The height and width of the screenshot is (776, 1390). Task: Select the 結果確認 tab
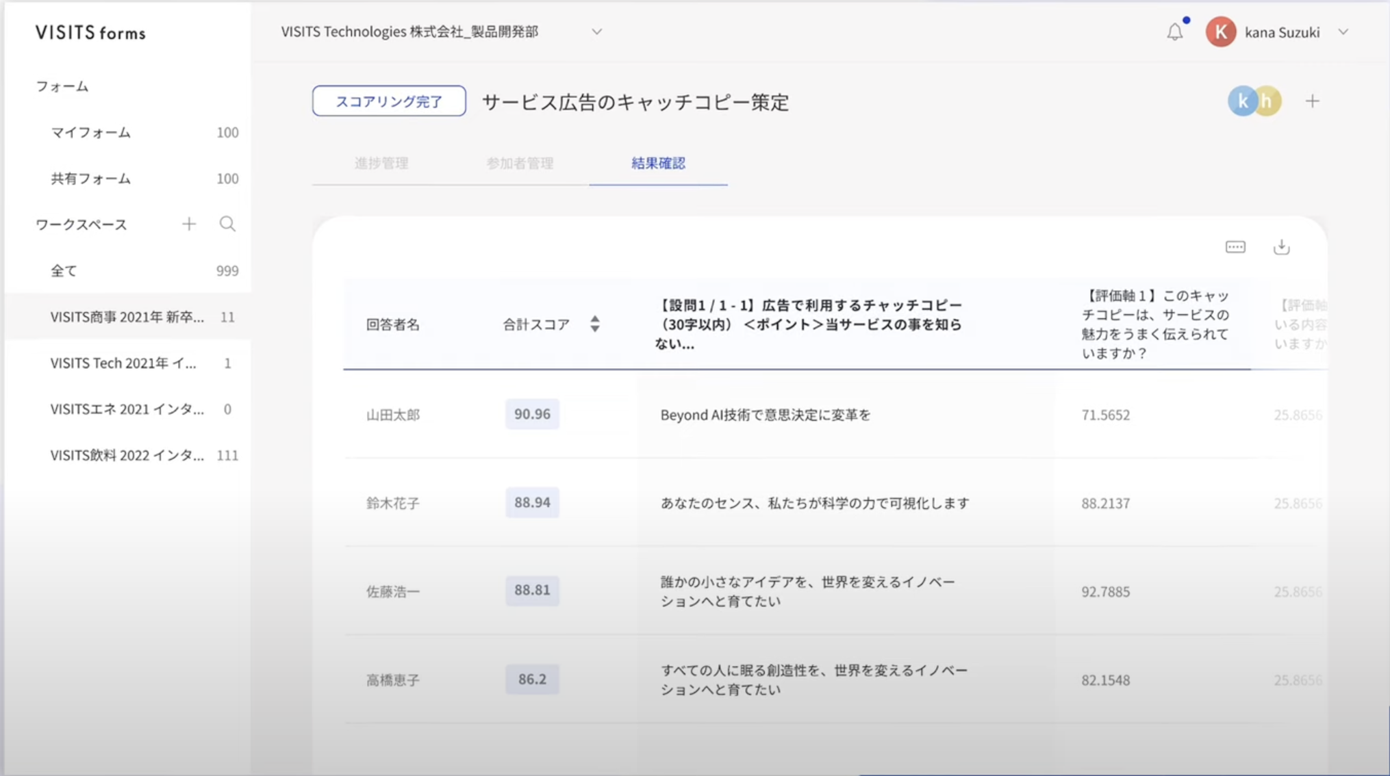click(658, 163)
